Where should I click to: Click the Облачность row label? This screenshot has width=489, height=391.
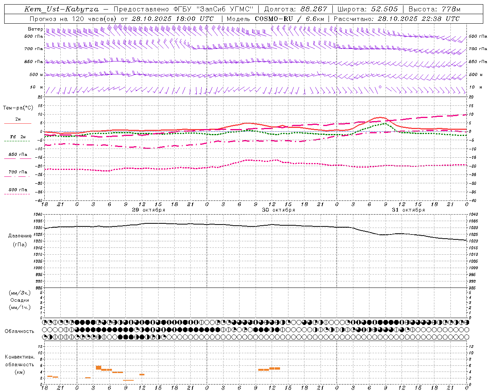pos(19,331)
